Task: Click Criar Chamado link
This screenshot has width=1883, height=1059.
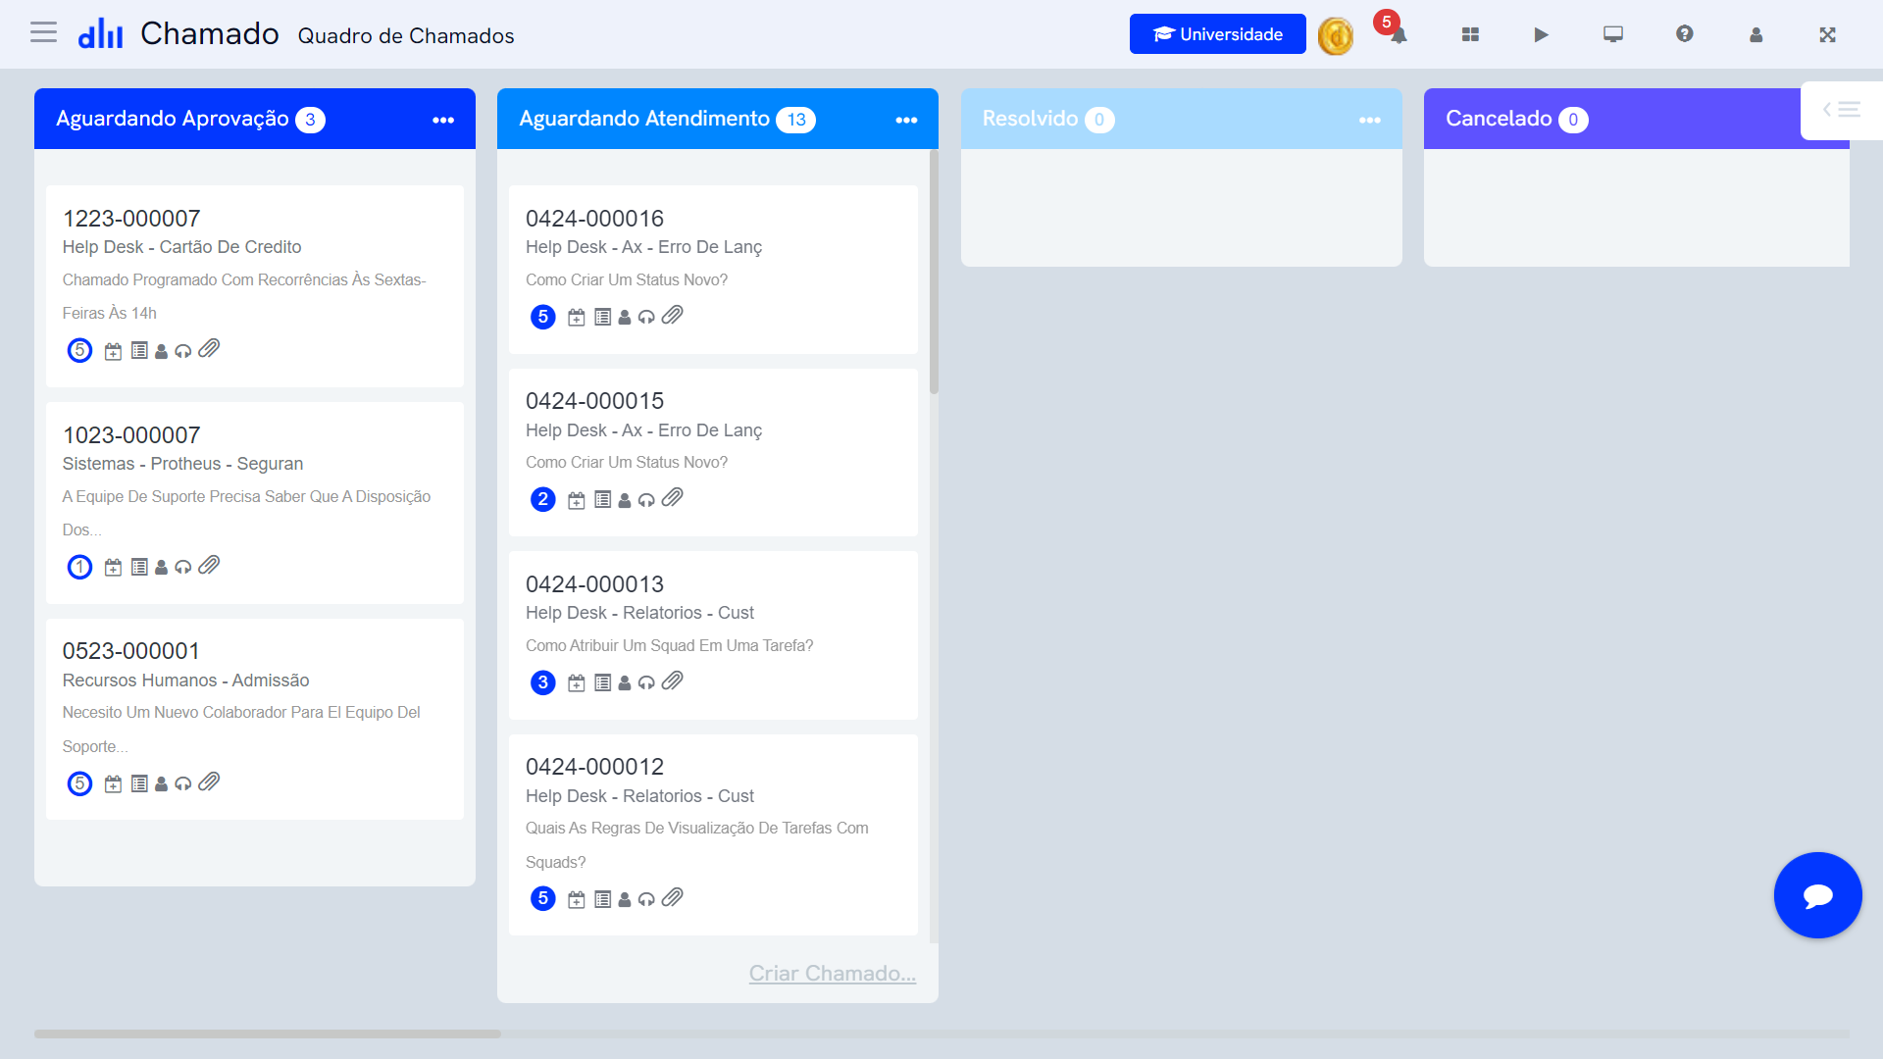Action: [x=832, y=974]
